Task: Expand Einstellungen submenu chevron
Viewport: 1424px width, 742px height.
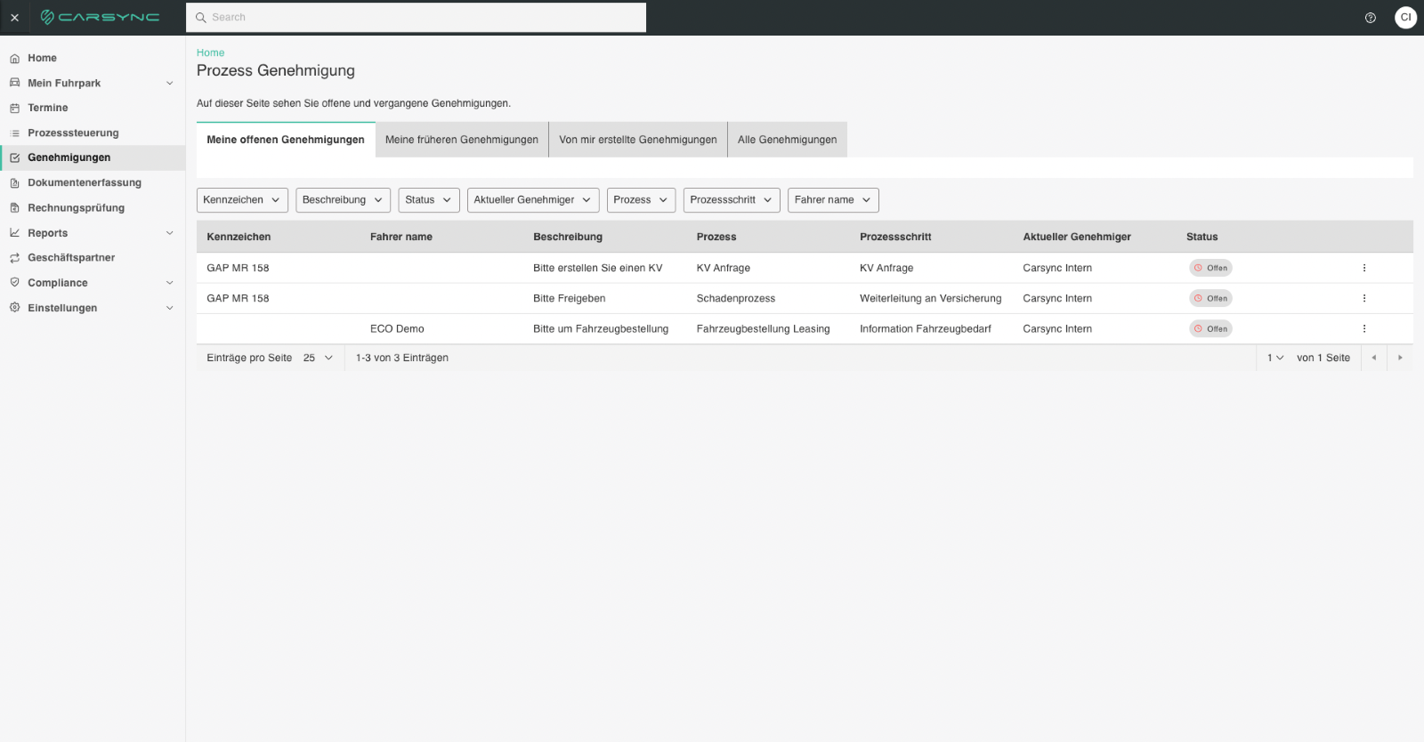Action: 170,308
